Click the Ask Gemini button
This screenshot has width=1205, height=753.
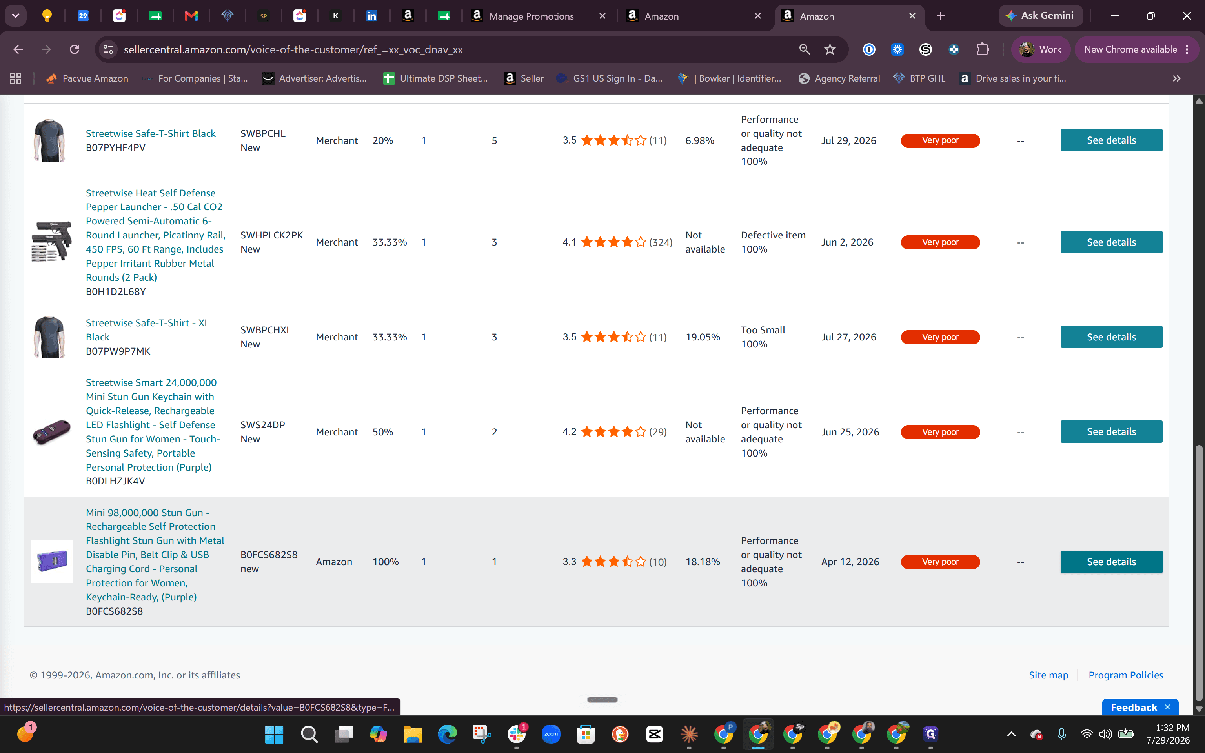click(x=1040, y=16)
